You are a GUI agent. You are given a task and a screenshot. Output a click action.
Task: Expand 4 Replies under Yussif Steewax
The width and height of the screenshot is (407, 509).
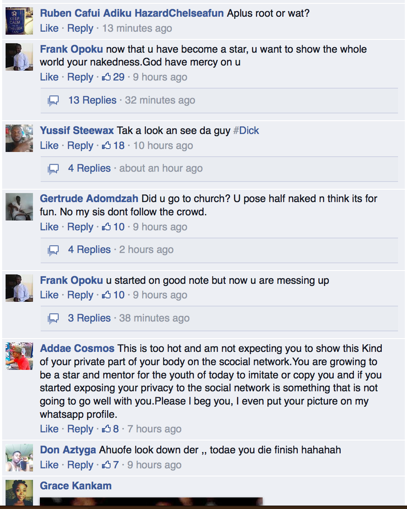tap(89, 168)
